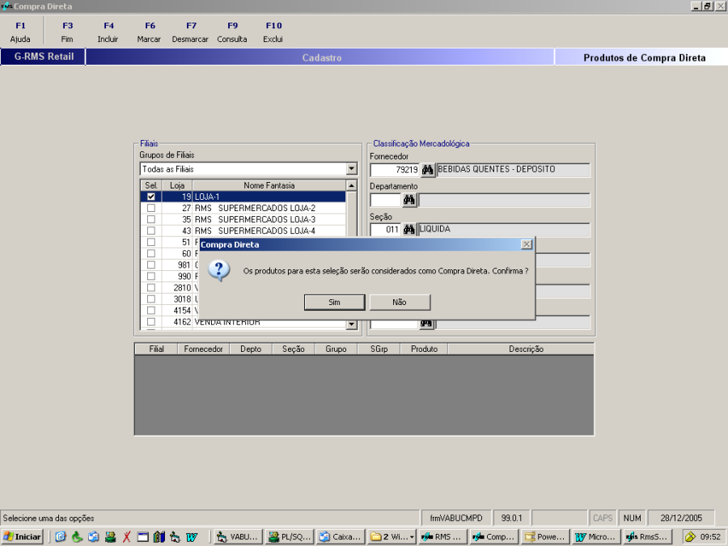The image size is (728, 546).
Task: Switch to the Powe... taskbar window
Action: pyautogui.click(x=545, y=537)
